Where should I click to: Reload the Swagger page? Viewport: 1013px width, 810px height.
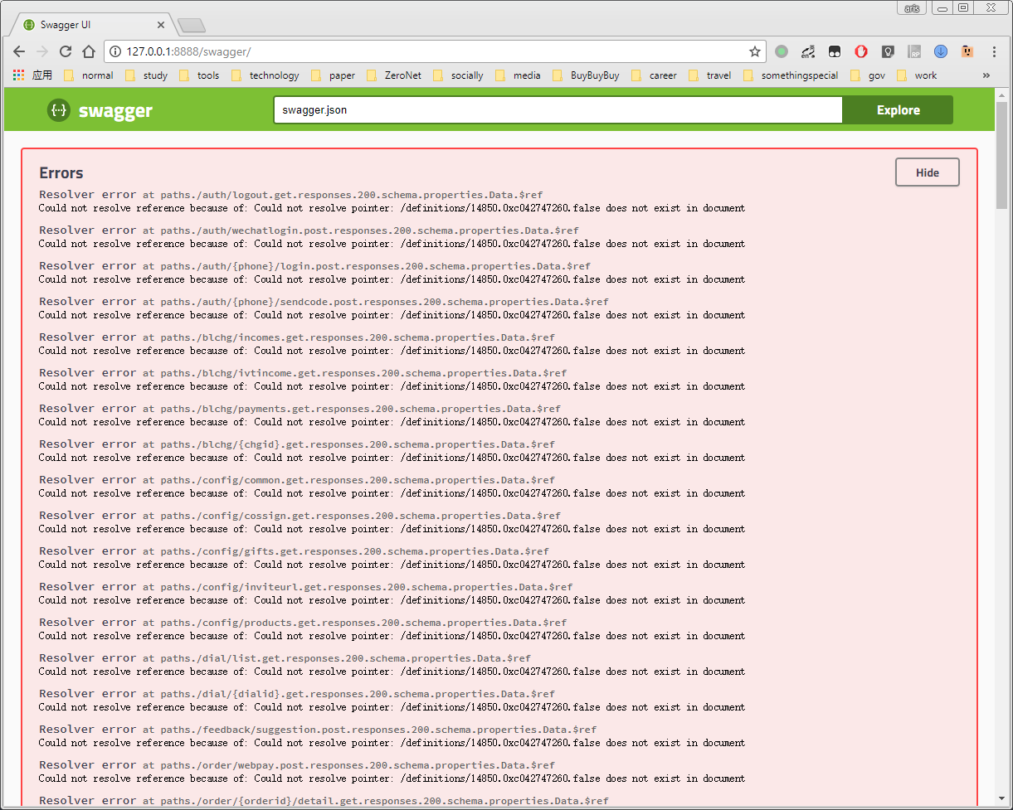(x=66, y=51)
